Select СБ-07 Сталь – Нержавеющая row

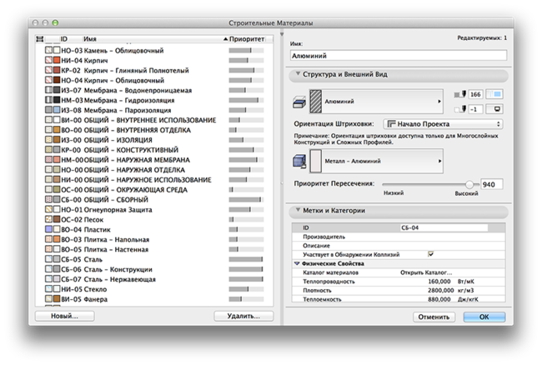154,279
